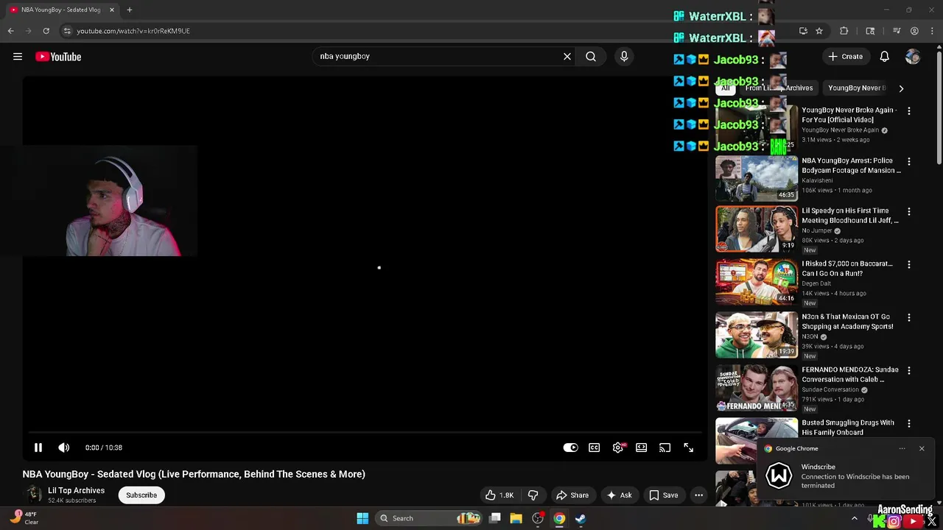Viewport: 943px width, 530px height.
Task: Like the video
Action: [x=499, y=495]
